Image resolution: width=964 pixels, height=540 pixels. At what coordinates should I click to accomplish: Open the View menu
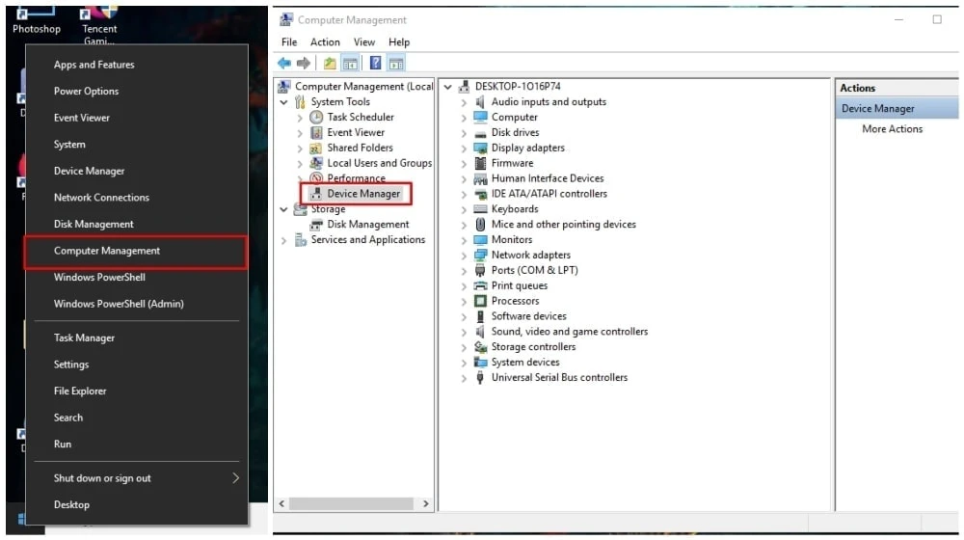tap(364, 41)
